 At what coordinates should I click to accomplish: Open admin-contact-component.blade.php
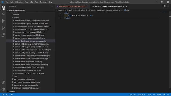(x=30, y=35)
